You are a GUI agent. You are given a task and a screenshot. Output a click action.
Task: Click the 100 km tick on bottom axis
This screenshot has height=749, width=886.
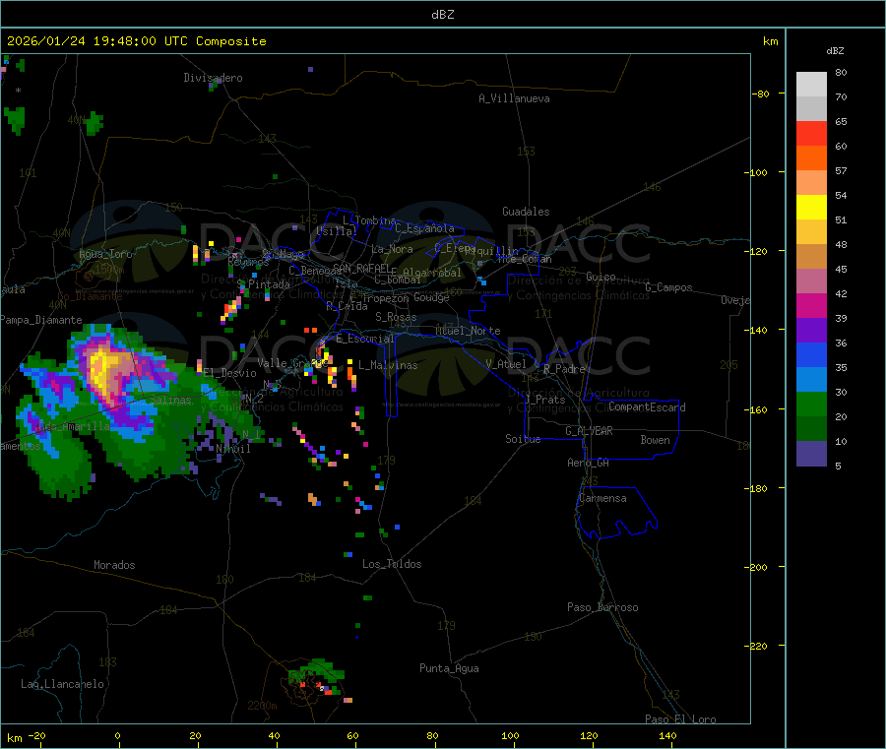(x=510, y=735)
